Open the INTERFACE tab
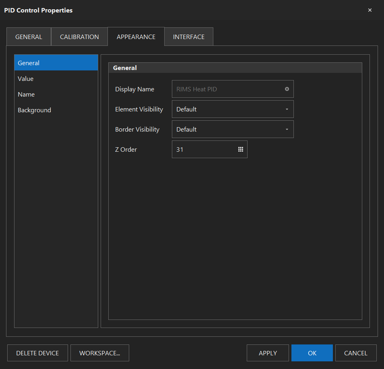384x369 pixels. click(188, 37)
